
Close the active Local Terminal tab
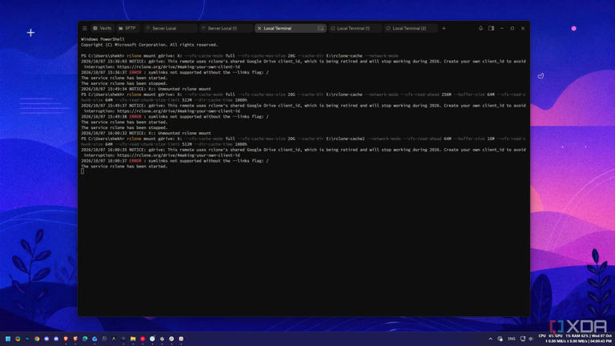[259, 28]
